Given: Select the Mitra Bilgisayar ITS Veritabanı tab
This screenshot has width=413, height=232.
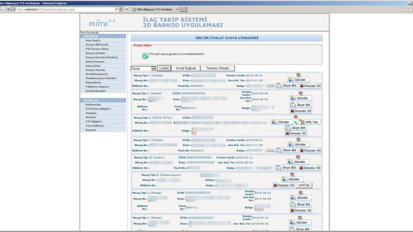Looking at the screenshot, I should [x=154, y=10].
